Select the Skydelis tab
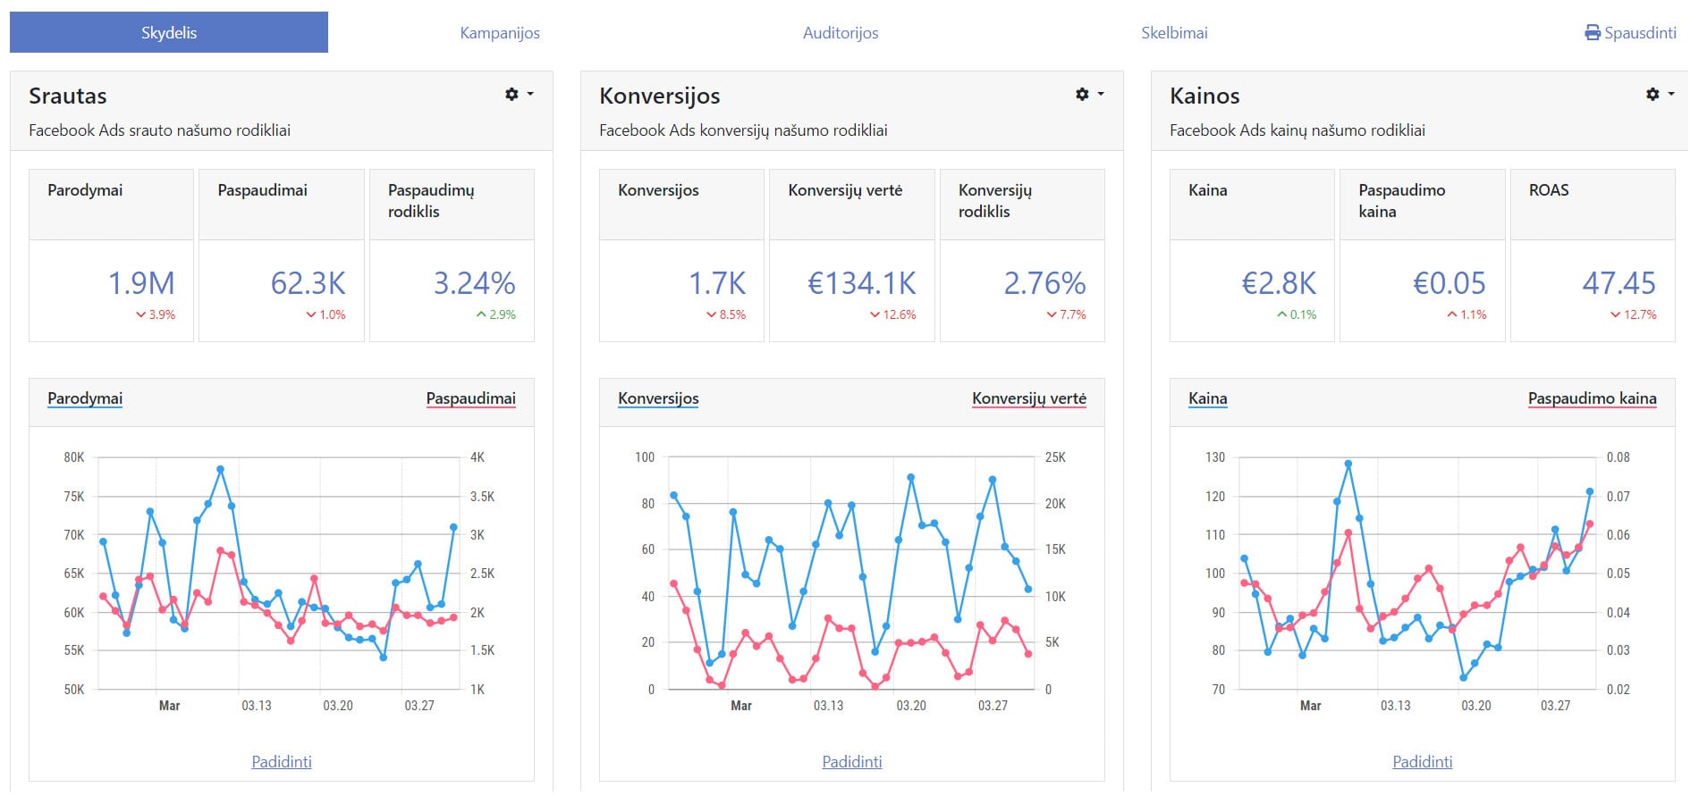The width and height of the screenshot is (1699, 804). pos(169,32)
